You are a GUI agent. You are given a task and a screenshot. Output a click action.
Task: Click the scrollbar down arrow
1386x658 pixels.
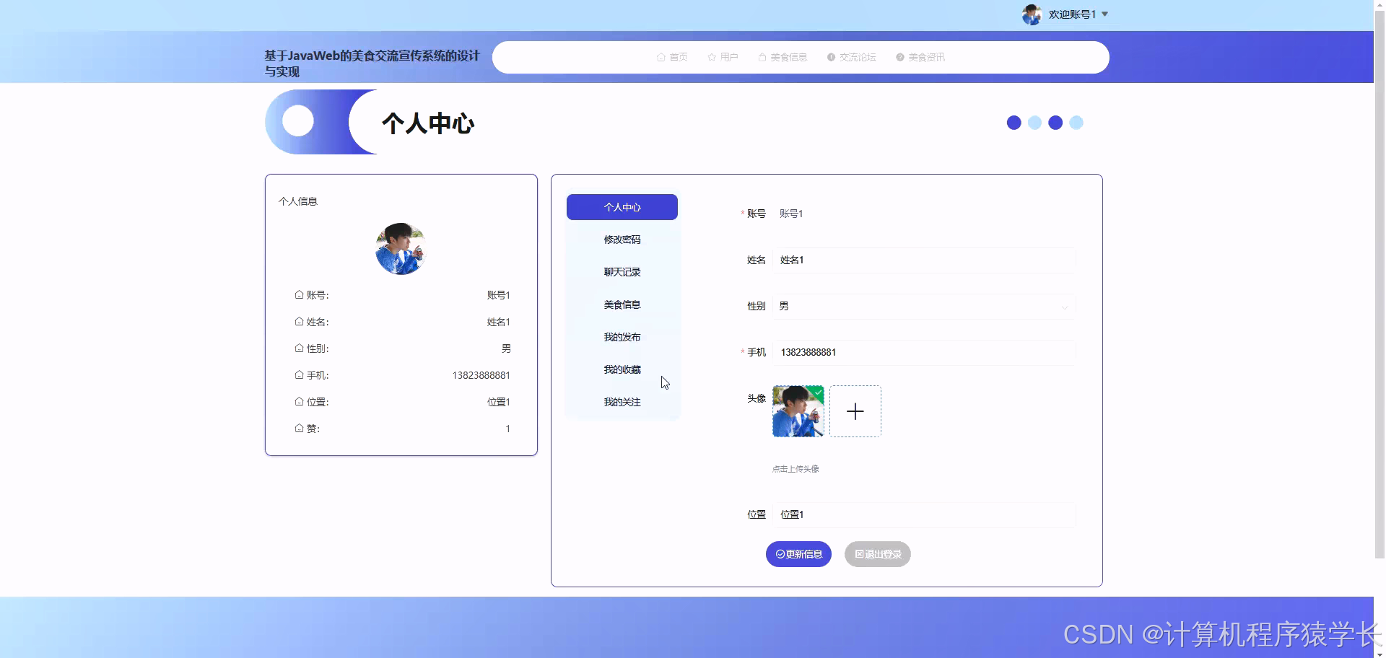[x=1380, y=654]
